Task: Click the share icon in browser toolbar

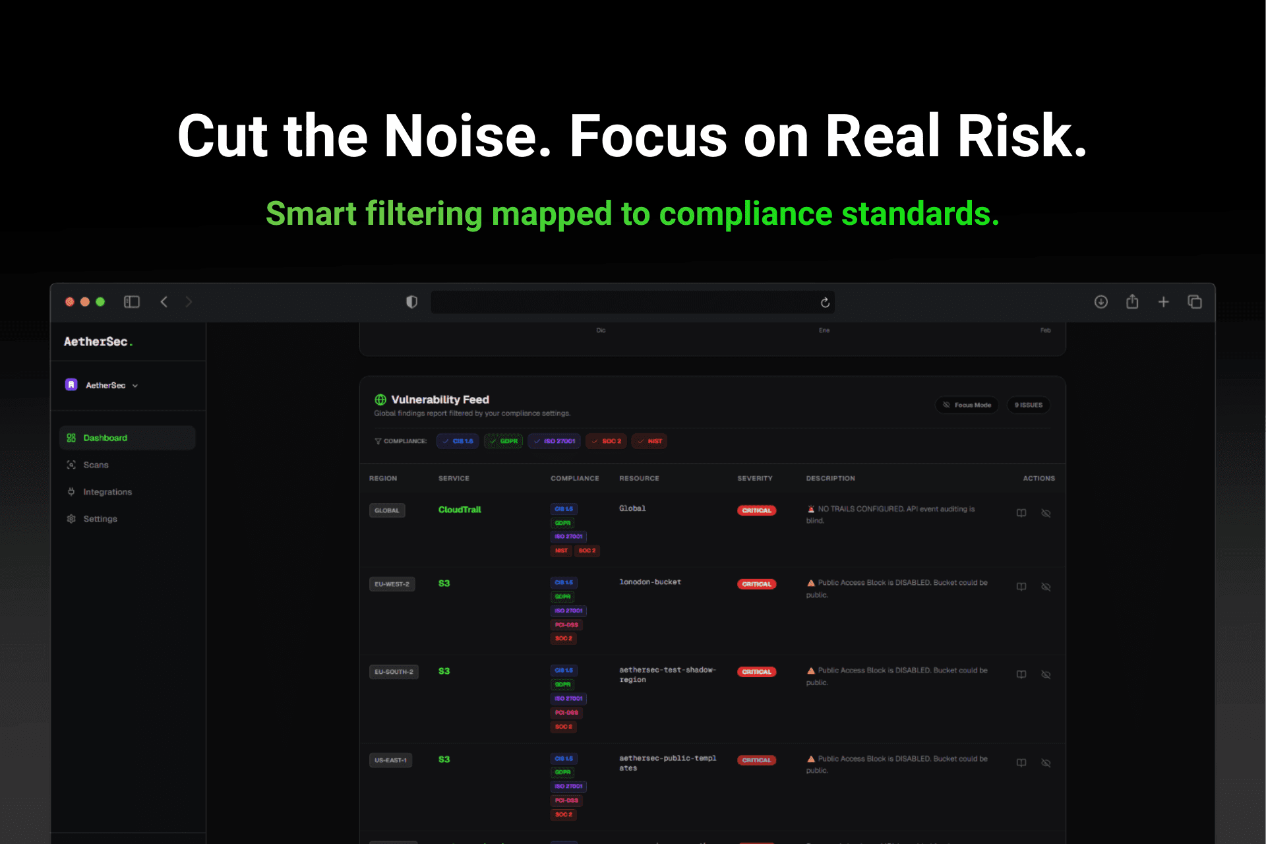Action: [x=1132, y=302]
